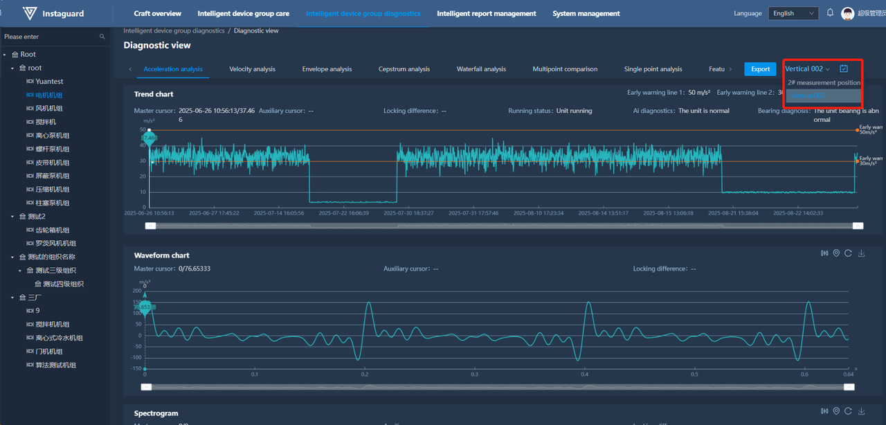Viewport: 886px width, 425px height.
Task: Click the calendar check icon beside Vertical 002
Action: pyautogui.click(x=844, y=69)
